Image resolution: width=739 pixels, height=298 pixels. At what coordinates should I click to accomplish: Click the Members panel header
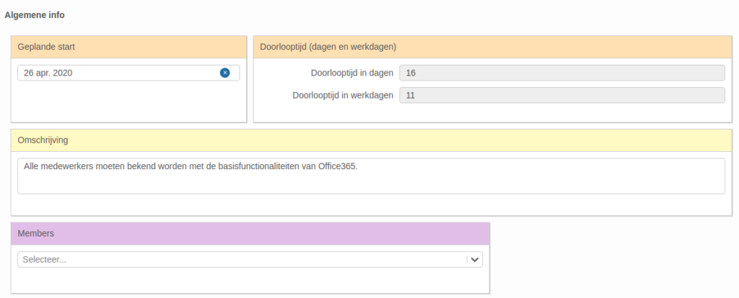coord(250,234)
